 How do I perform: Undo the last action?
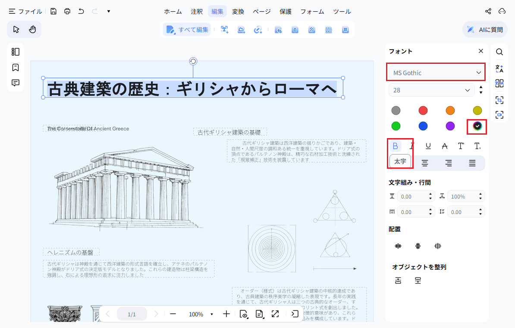(x=81, y=12)
